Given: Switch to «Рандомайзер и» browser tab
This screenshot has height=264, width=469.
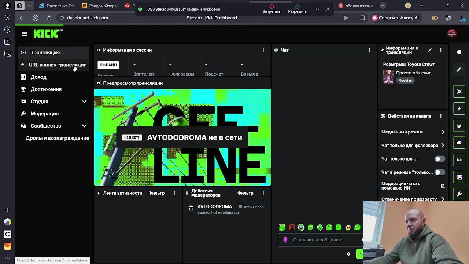Looking at the screenshot, I should (x=100, y=5).
